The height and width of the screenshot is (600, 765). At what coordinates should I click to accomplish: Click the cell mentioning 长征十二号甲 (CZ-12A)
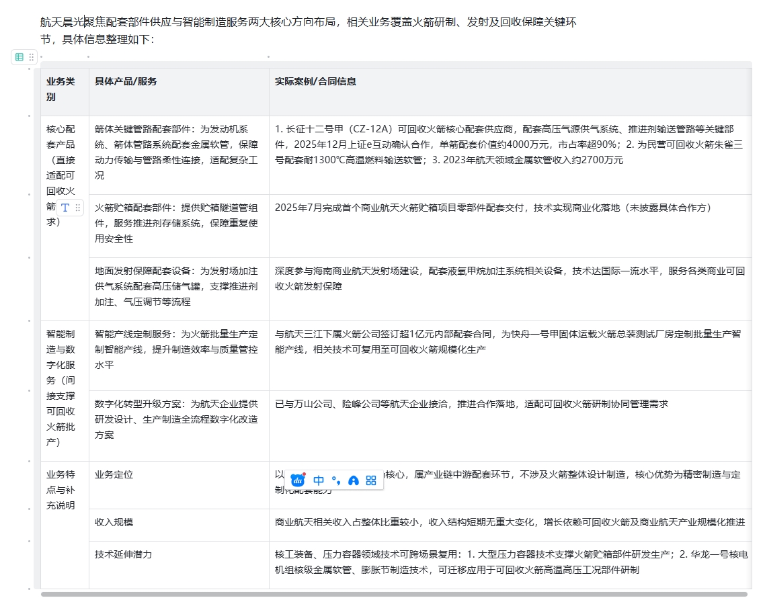(x=510, y=155)
